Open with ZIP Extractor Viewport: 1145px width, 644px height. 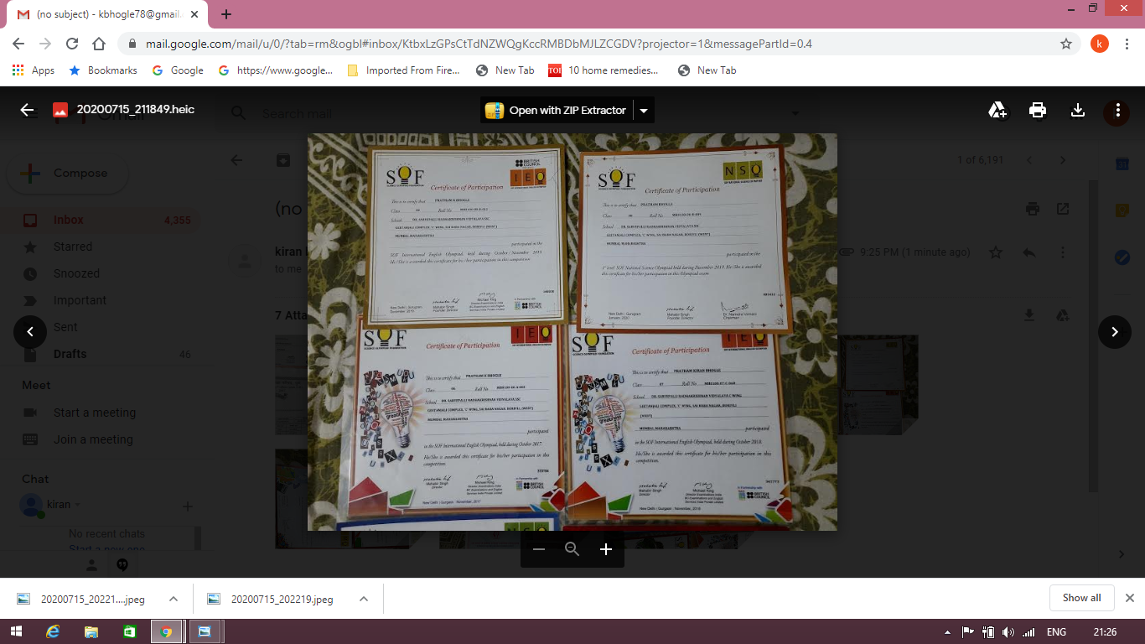coord(556,110)
